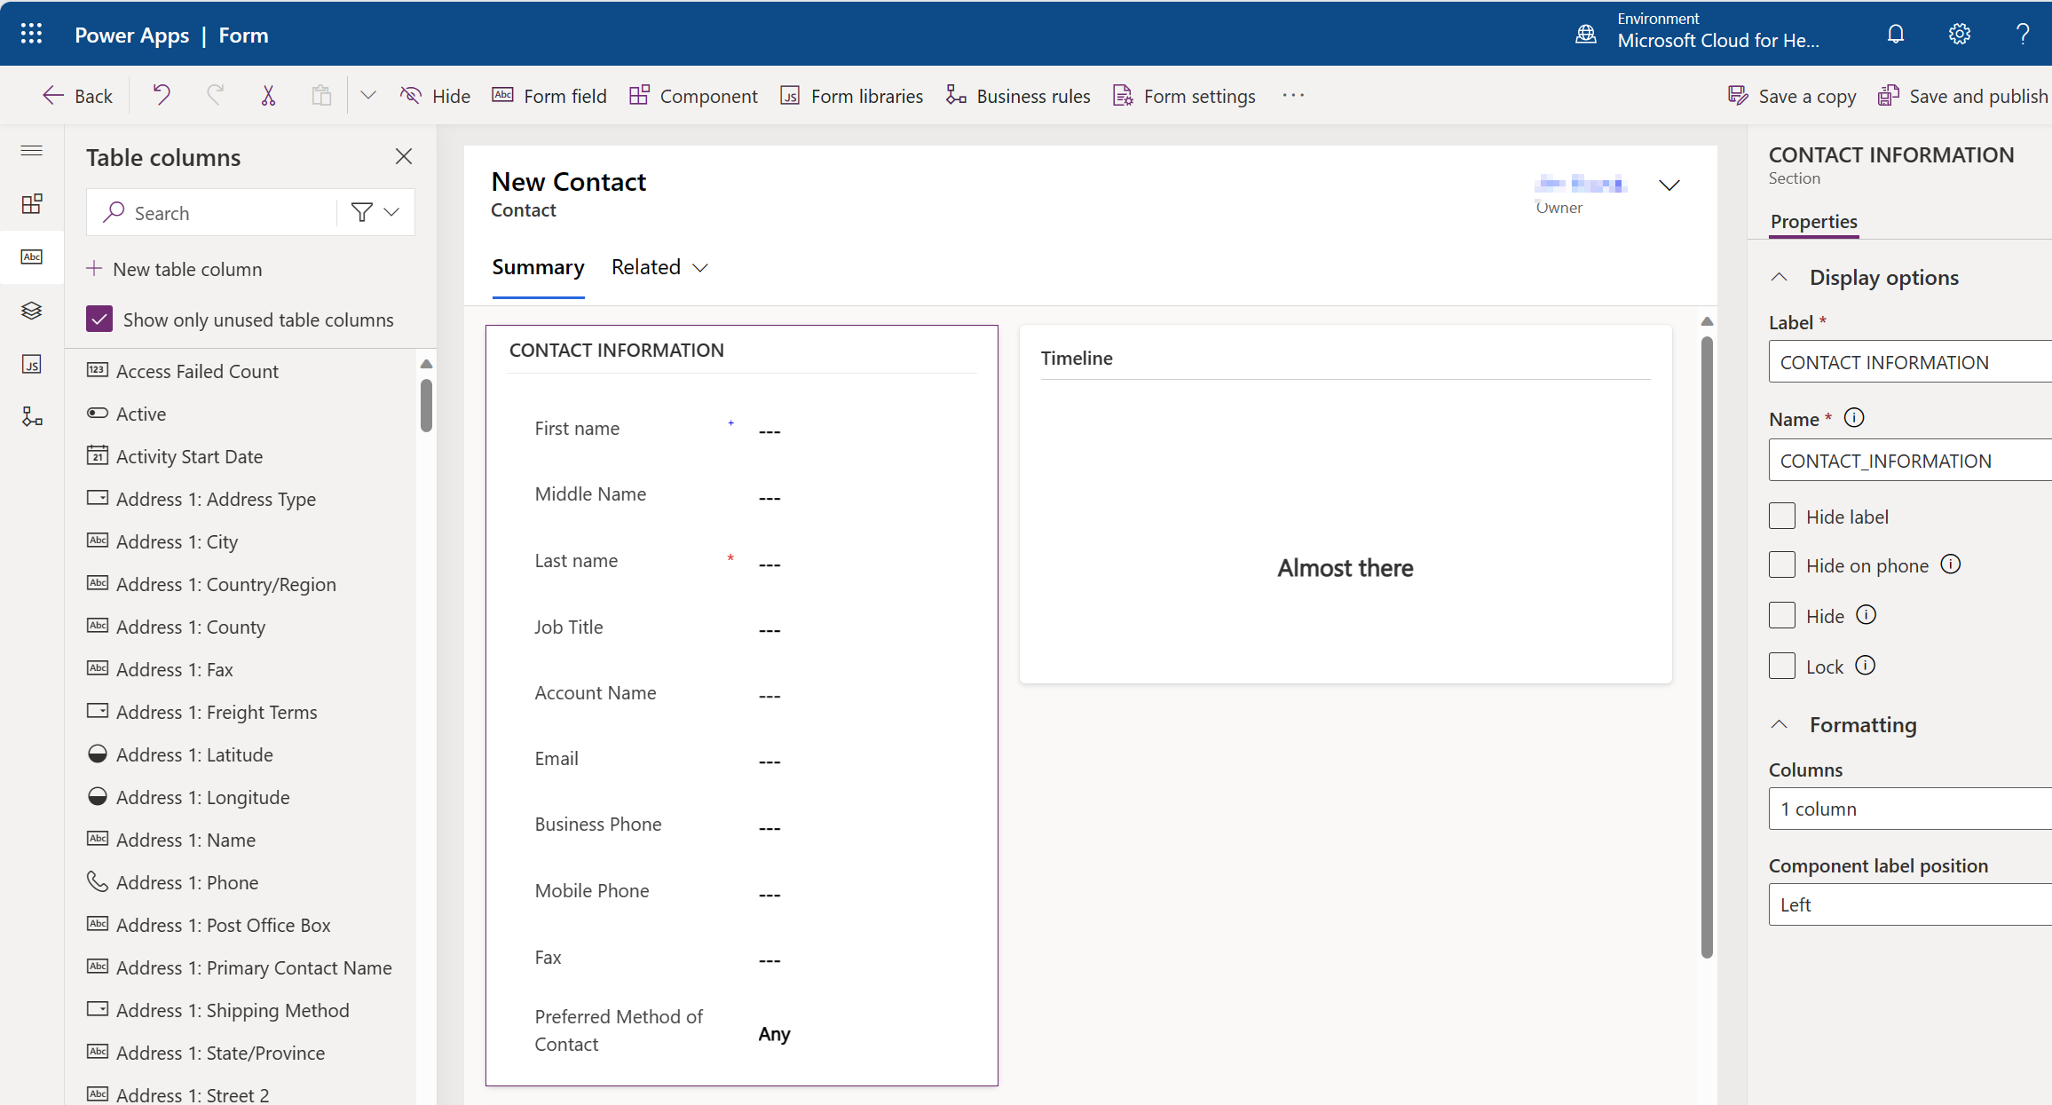The height and width of the screenshot is (1105, 2052).
Task: Open the Tree view layers icon
Action: point(32,310)
